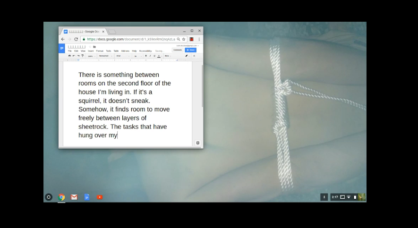Click the Comments button
This screenshot has height=228, width=418.
tap(178, 50)
